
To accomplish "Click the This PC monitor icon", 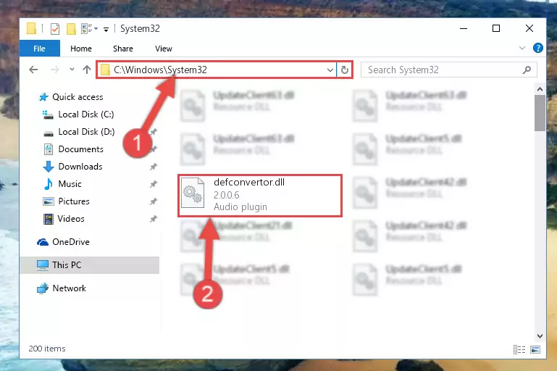I will click(x=43, y=265).
